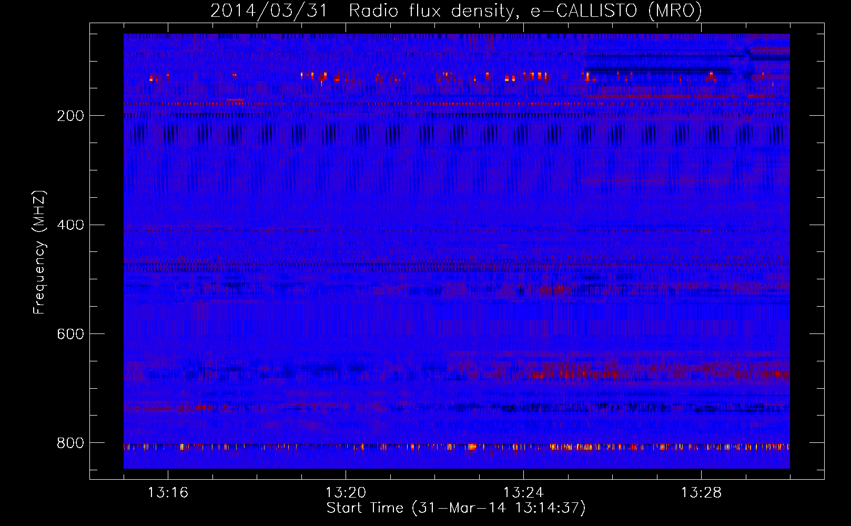Click the 13:24 time tick label
Image resolution: width=851 pixels, height=526 pixels.
tap(523, 493)
